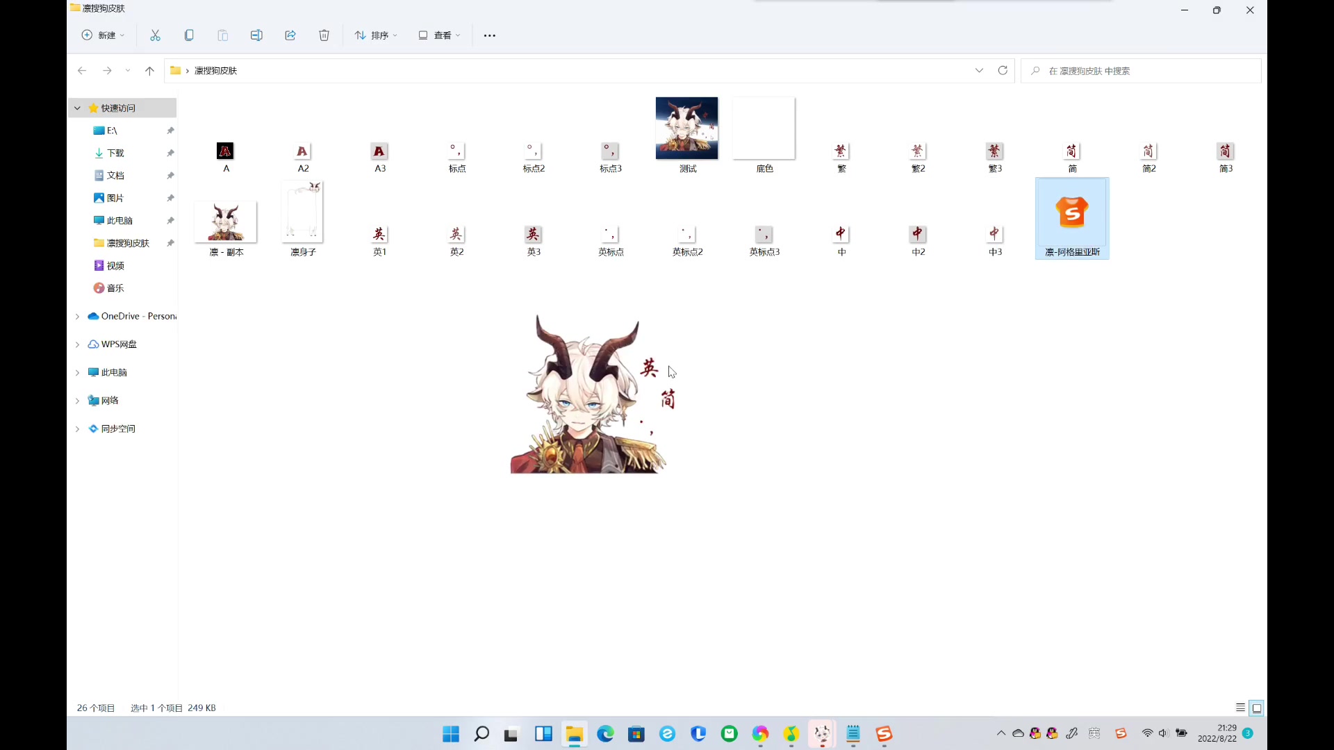Open address bar history dropdown
The width and height of the screenshot is (1334, 750).
tap(979, 71)
